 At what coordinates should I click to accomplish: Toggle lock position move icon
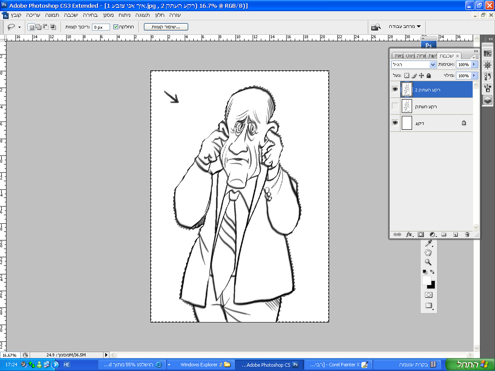click(421, 76)
